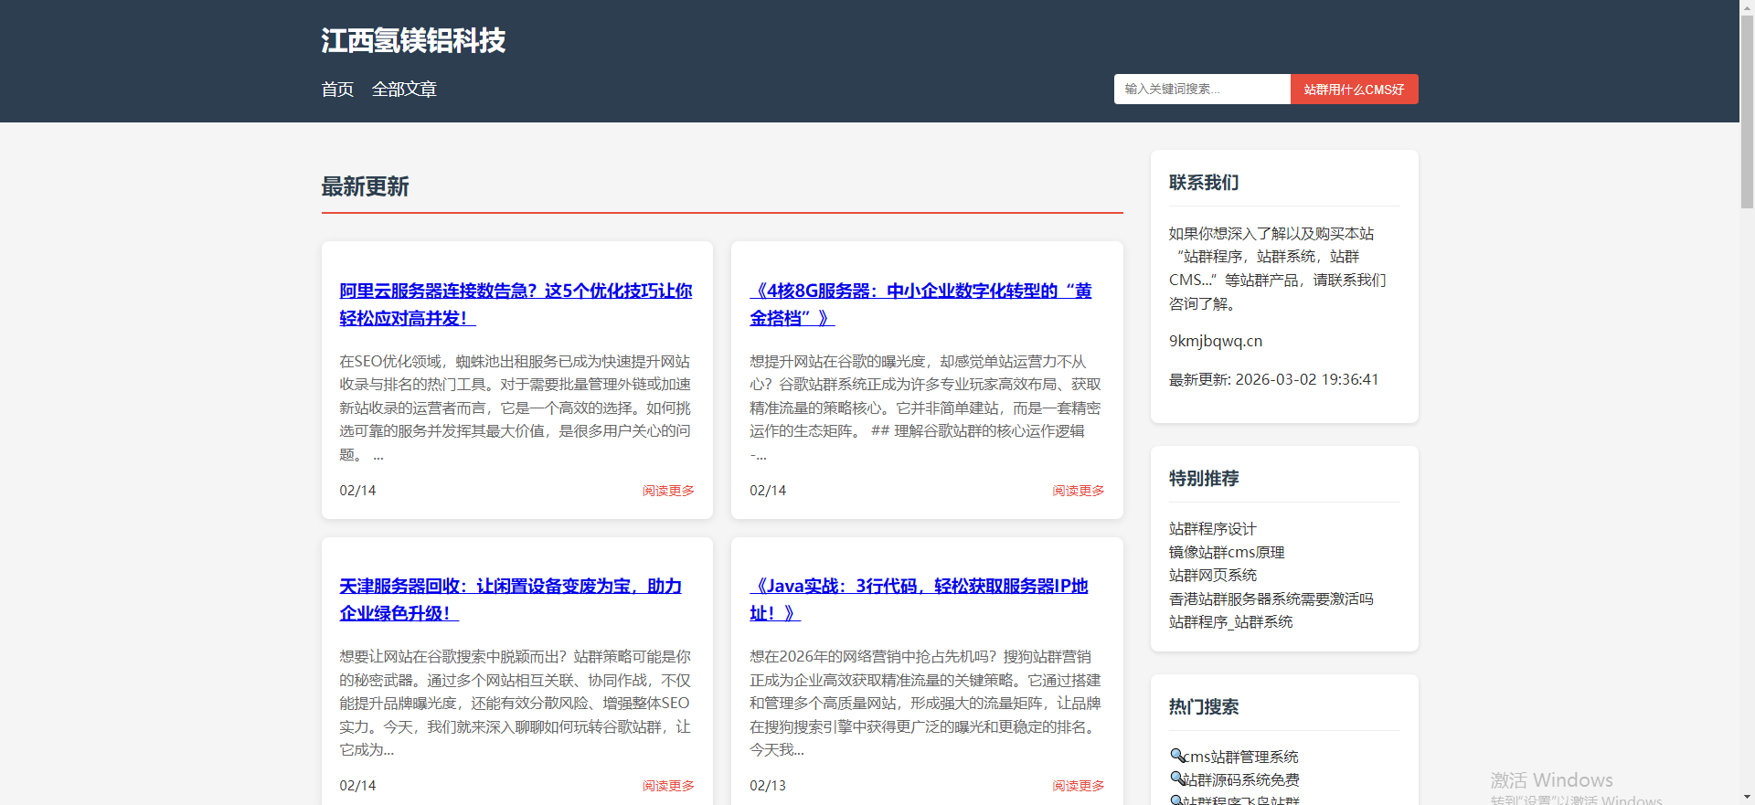The image size is (1755, 805).
Task: Click the 江西氢镁铝科技 site title
Action: 413,40
